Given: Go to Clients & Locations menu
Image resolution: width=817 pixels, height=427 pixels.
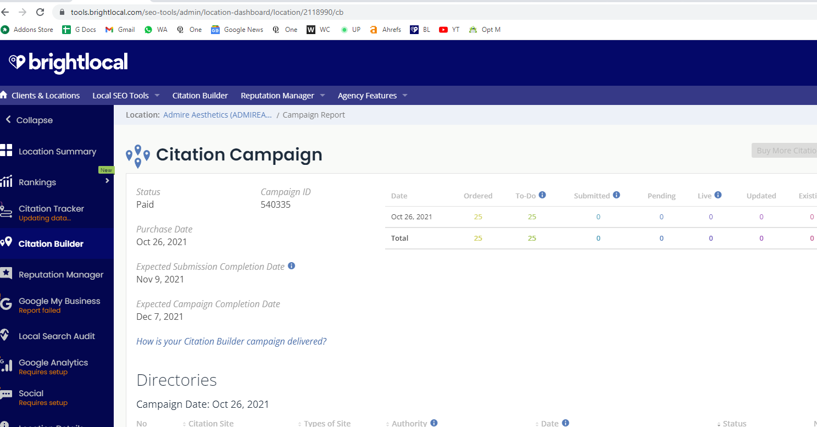Looking at the screenshot, I should (x=40, y=96).
